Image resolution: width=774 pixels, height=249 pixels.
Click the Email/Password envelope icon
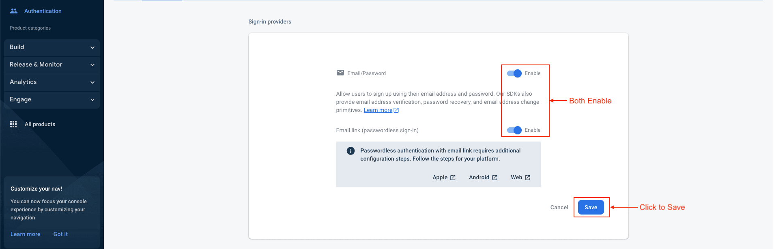(x=340, y=73)
